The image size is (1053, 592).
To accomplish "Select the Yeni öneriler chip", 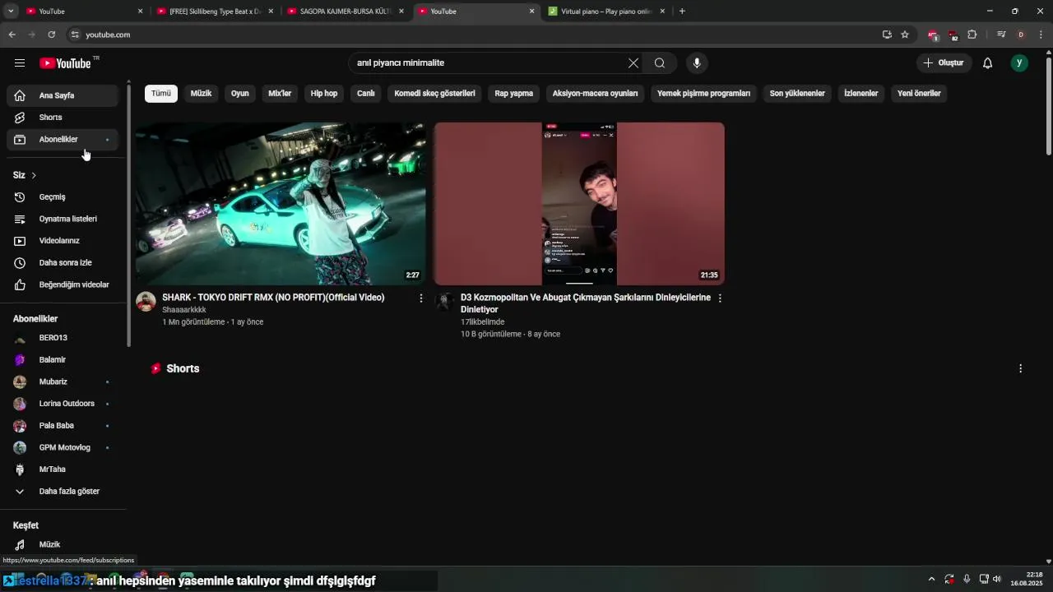I will [919, 94].
